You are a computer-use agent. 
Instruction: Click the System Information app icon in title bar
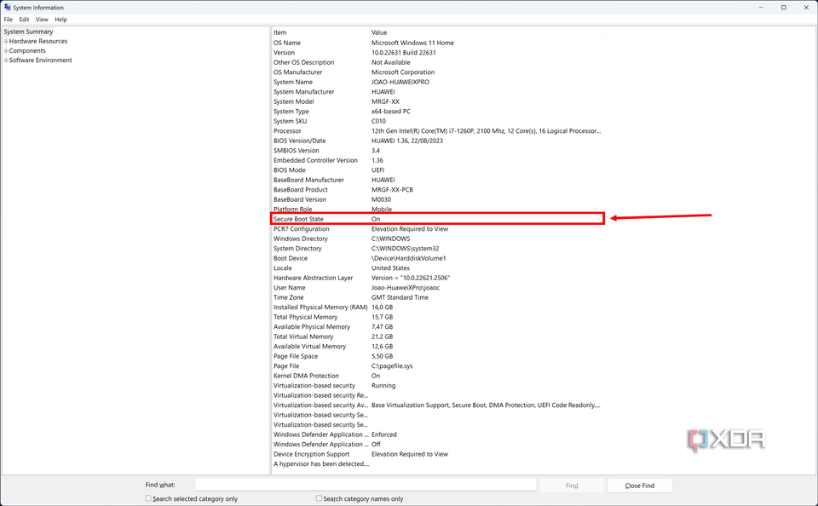click(8, 8)
